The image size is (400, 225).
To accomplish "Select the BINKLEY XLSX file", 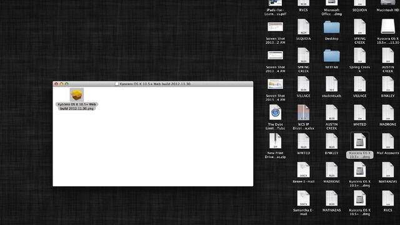I will point(332,141).
